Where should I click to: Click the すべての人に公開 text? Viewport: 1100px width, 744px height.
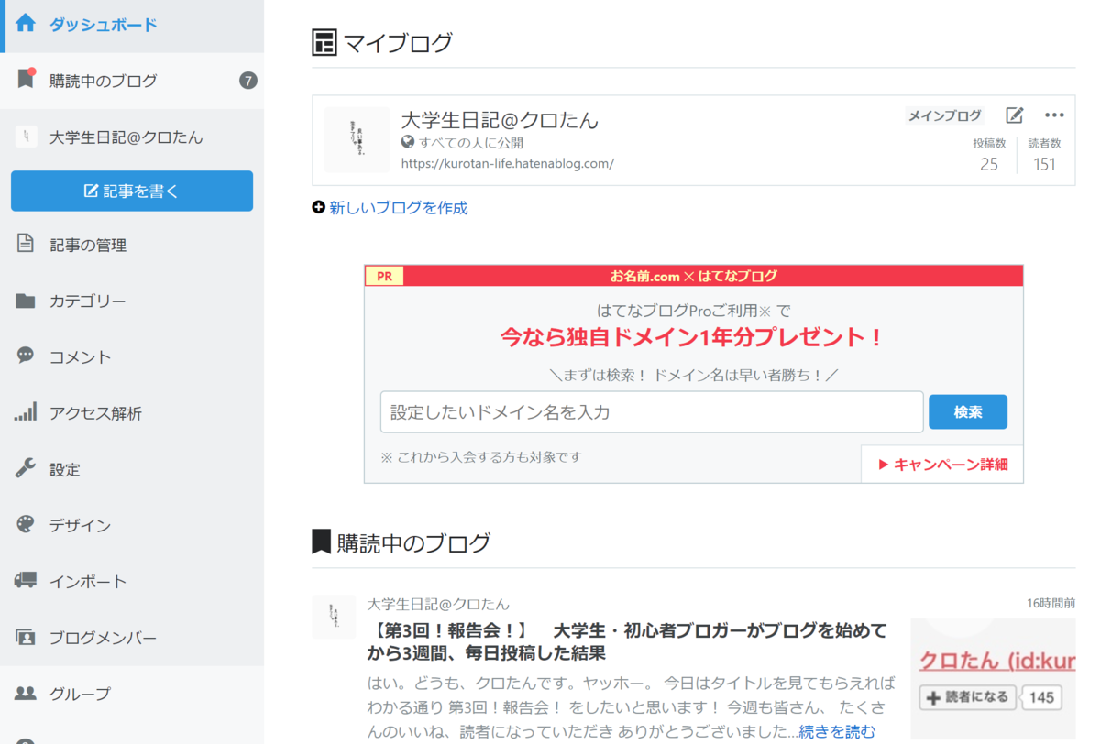[471, 143]
